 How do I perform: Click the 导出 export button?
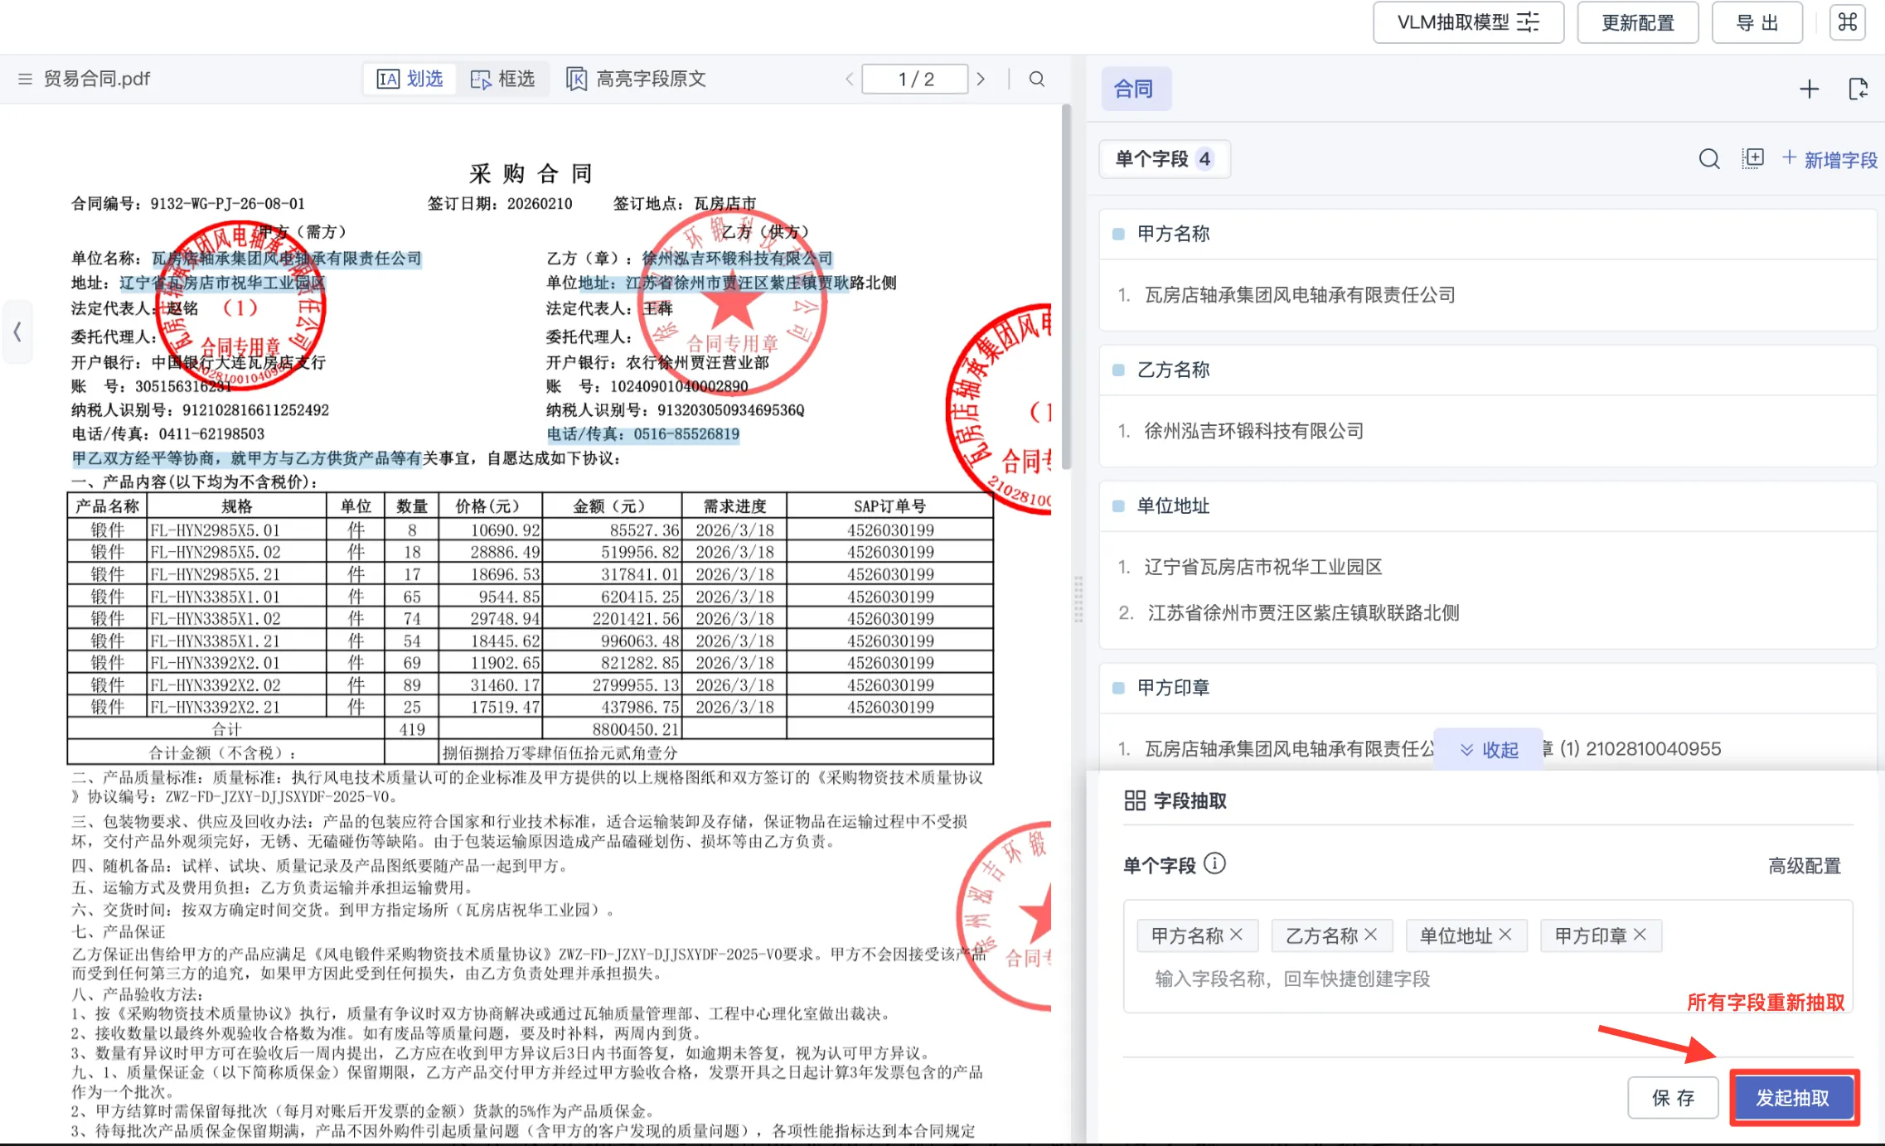pyautogui.click(x=1757, y=22)
